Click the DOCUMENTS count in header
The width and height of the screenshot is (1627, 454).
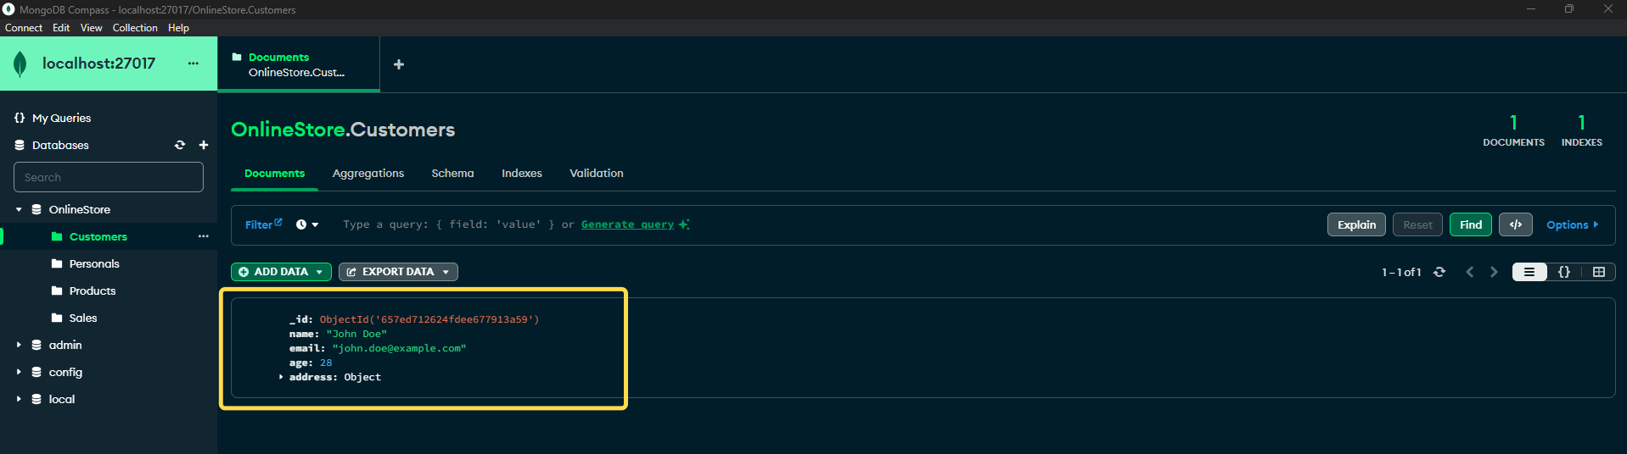coord(1513,130)
